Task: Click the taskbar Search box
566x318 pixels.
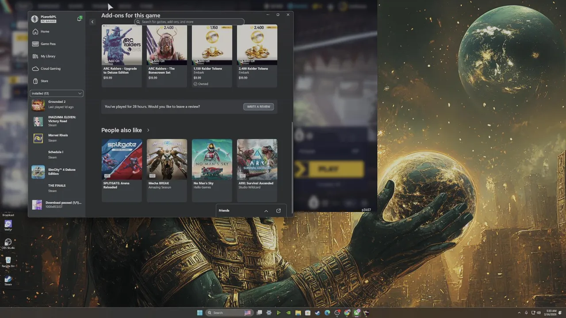Action: [230, 313]
